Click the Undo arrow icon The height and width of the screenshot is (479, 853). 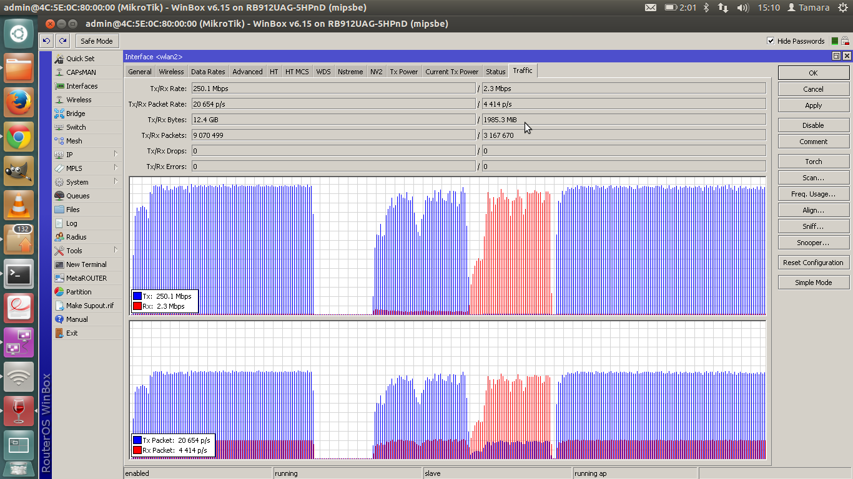[x=46, y=41]
